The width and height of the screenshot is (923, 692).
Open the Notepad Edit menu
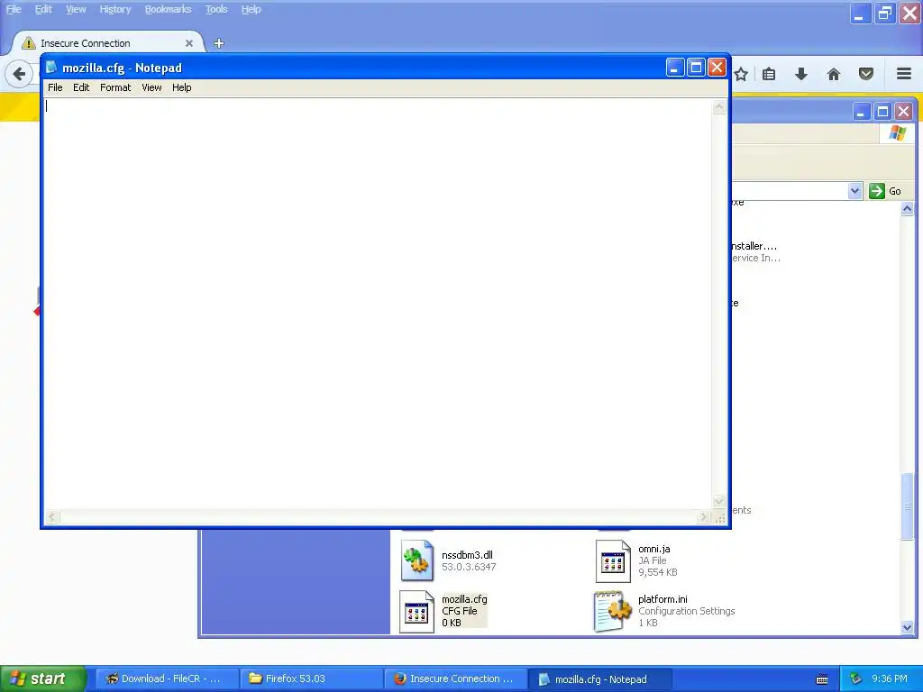point(81,87)
